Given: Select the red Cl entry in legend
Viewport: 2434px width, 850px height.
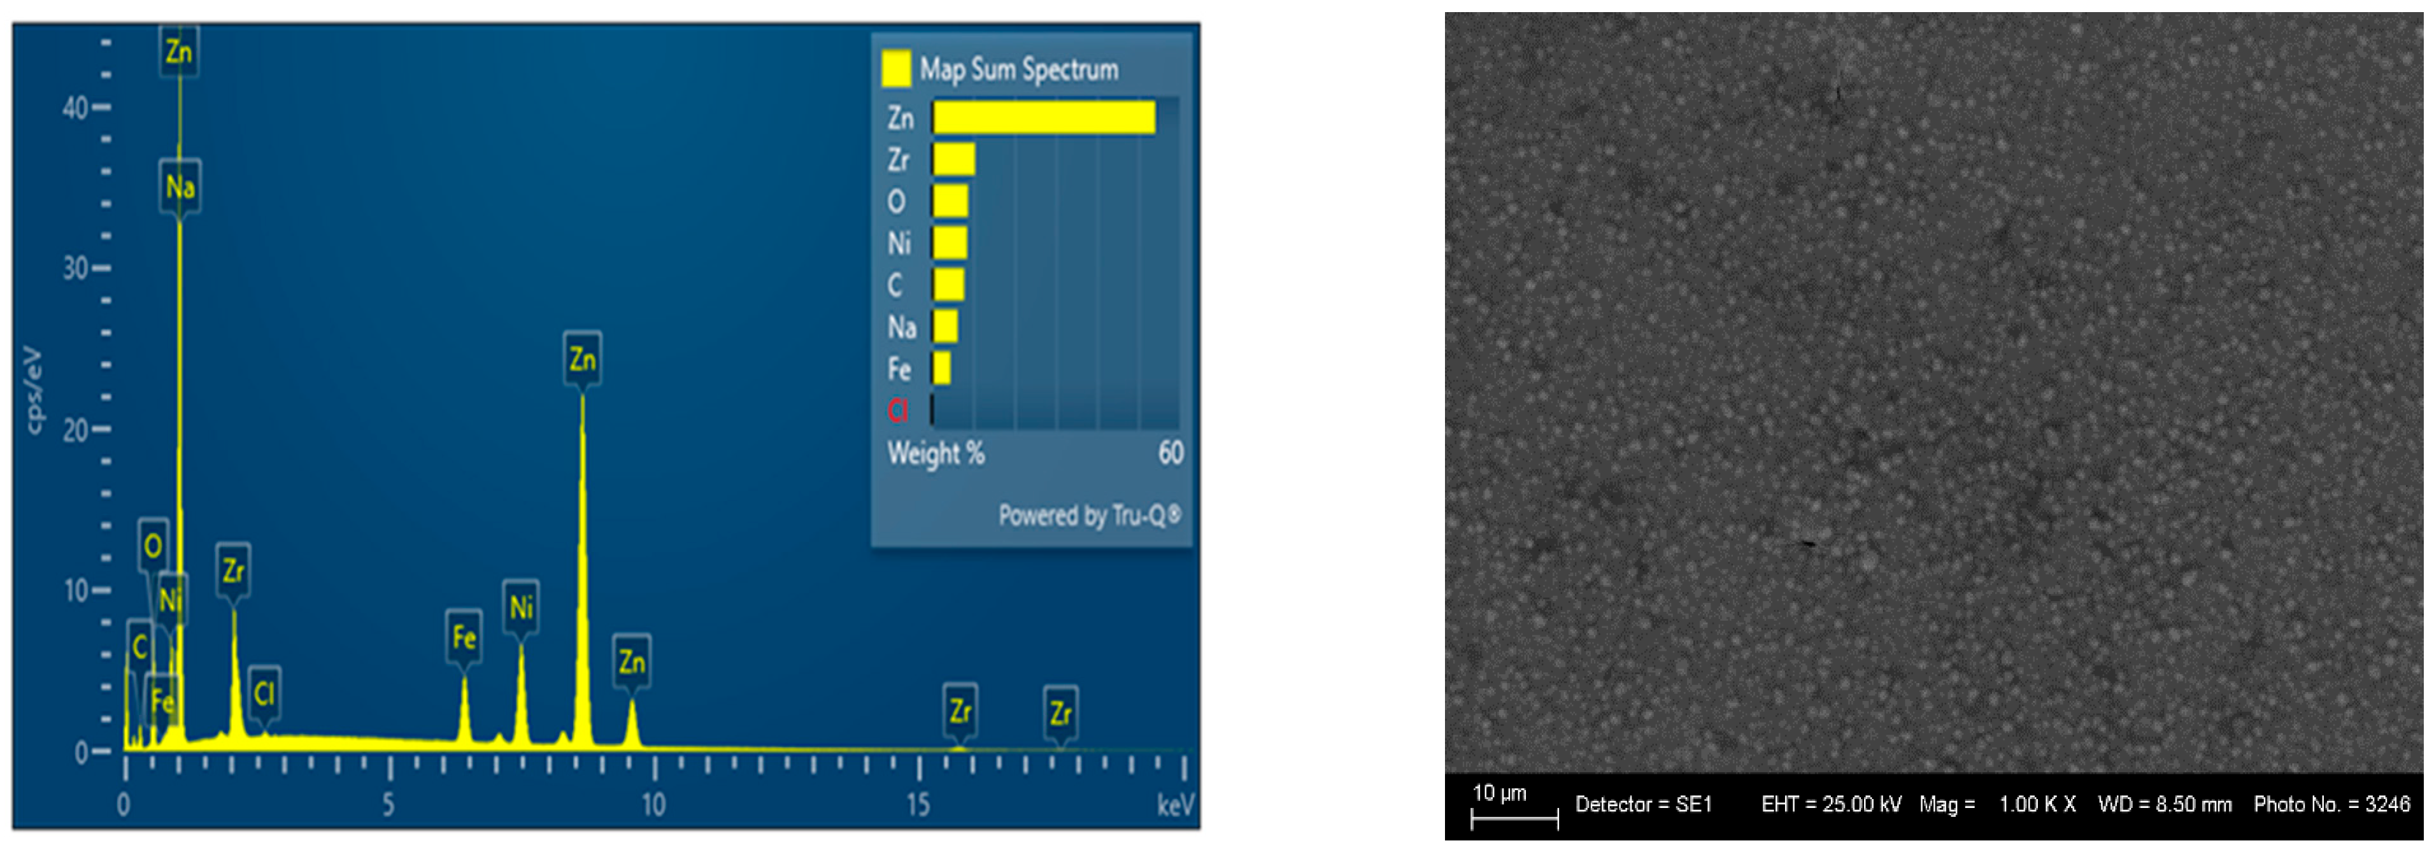Looking at the screenshot, I should click(x=898, y=410).
